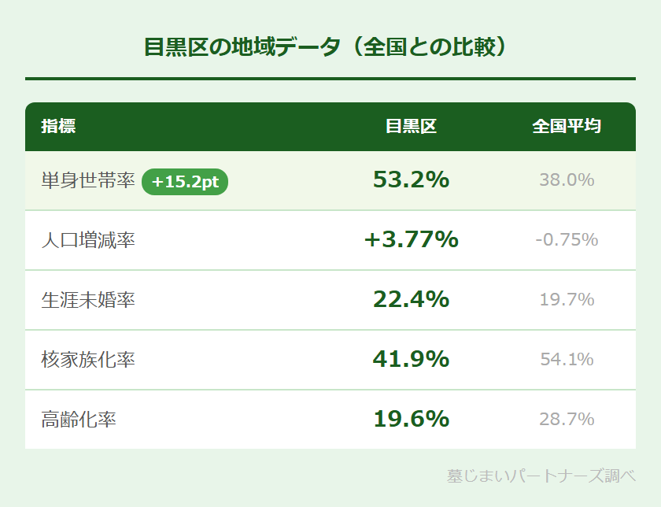This screenshot has height=507, width=661.
Task: Click the 54.1% national average value
Action: point(567,359)
